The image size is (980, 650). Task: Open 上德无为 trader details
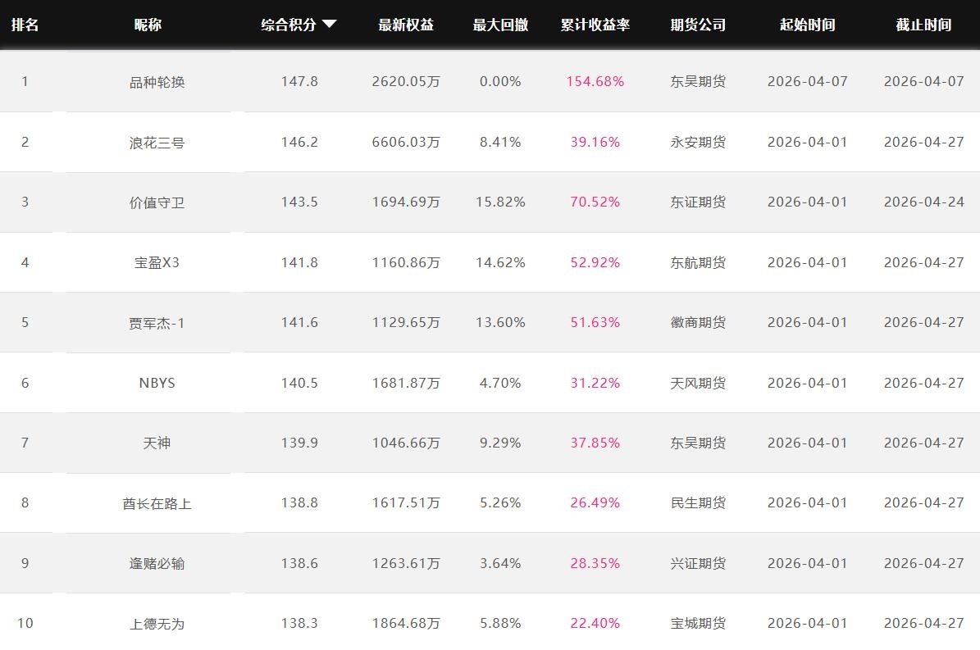157,624
